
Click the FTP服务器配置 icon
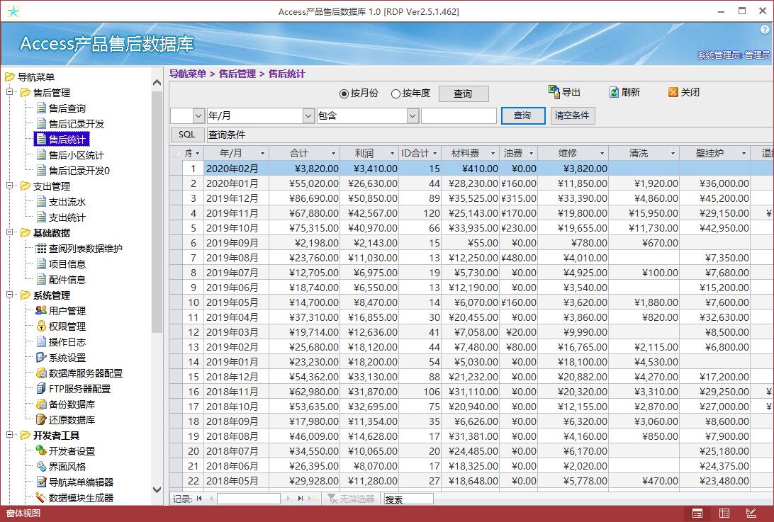pyautogui.click(x=41, y=389)
